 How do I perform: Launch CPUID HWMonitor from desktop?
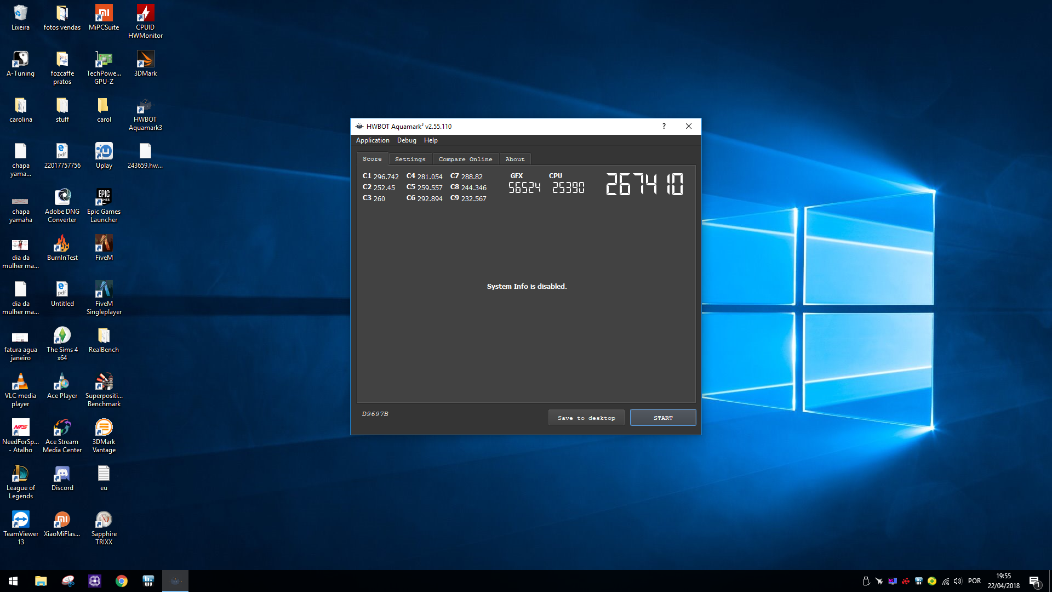click(145, 21)
